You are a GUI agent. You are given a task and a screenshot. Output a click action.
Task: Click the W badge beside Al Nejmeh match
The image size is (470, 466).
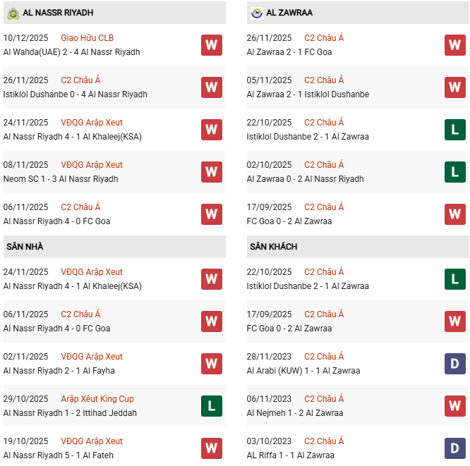point(454,406)
